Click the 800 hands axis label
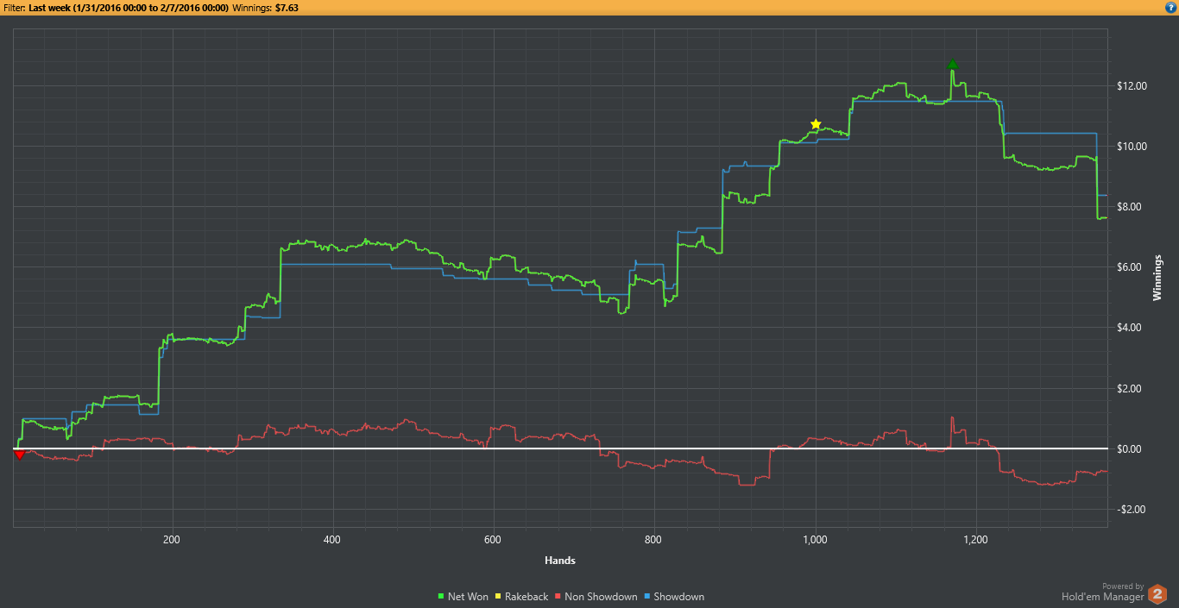1179x608 pixels. pyautogui.click(x=653, y=540)
